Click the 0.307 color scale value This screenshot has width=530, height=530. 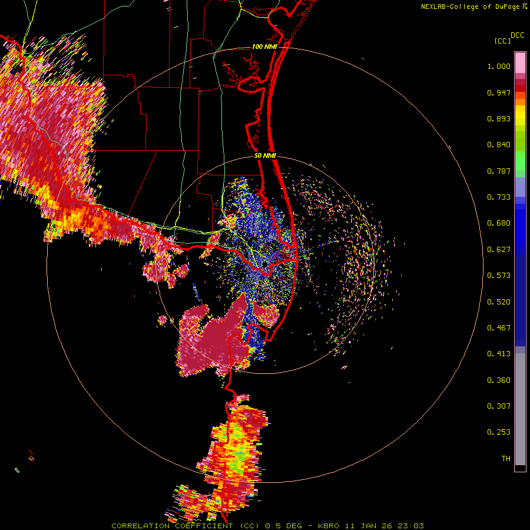coord(499,406)
